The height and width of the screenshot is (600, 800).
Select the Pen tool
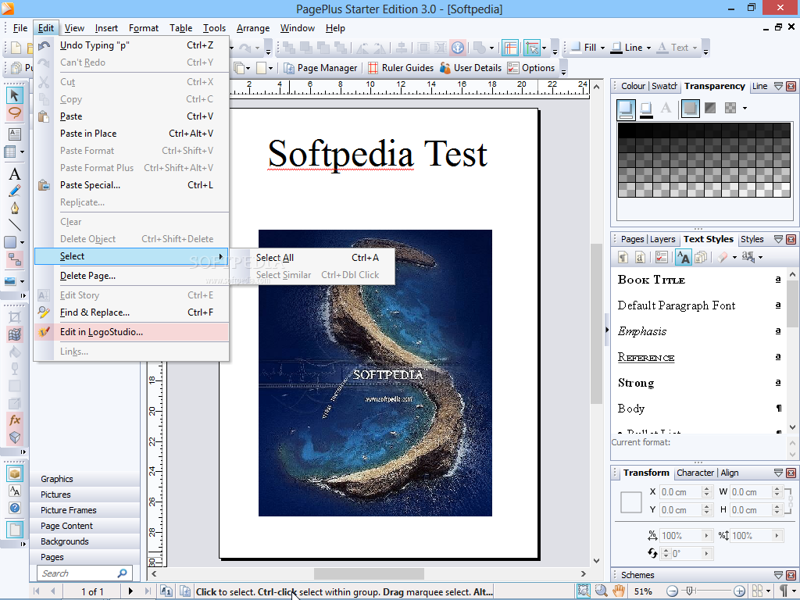(14, 208)
